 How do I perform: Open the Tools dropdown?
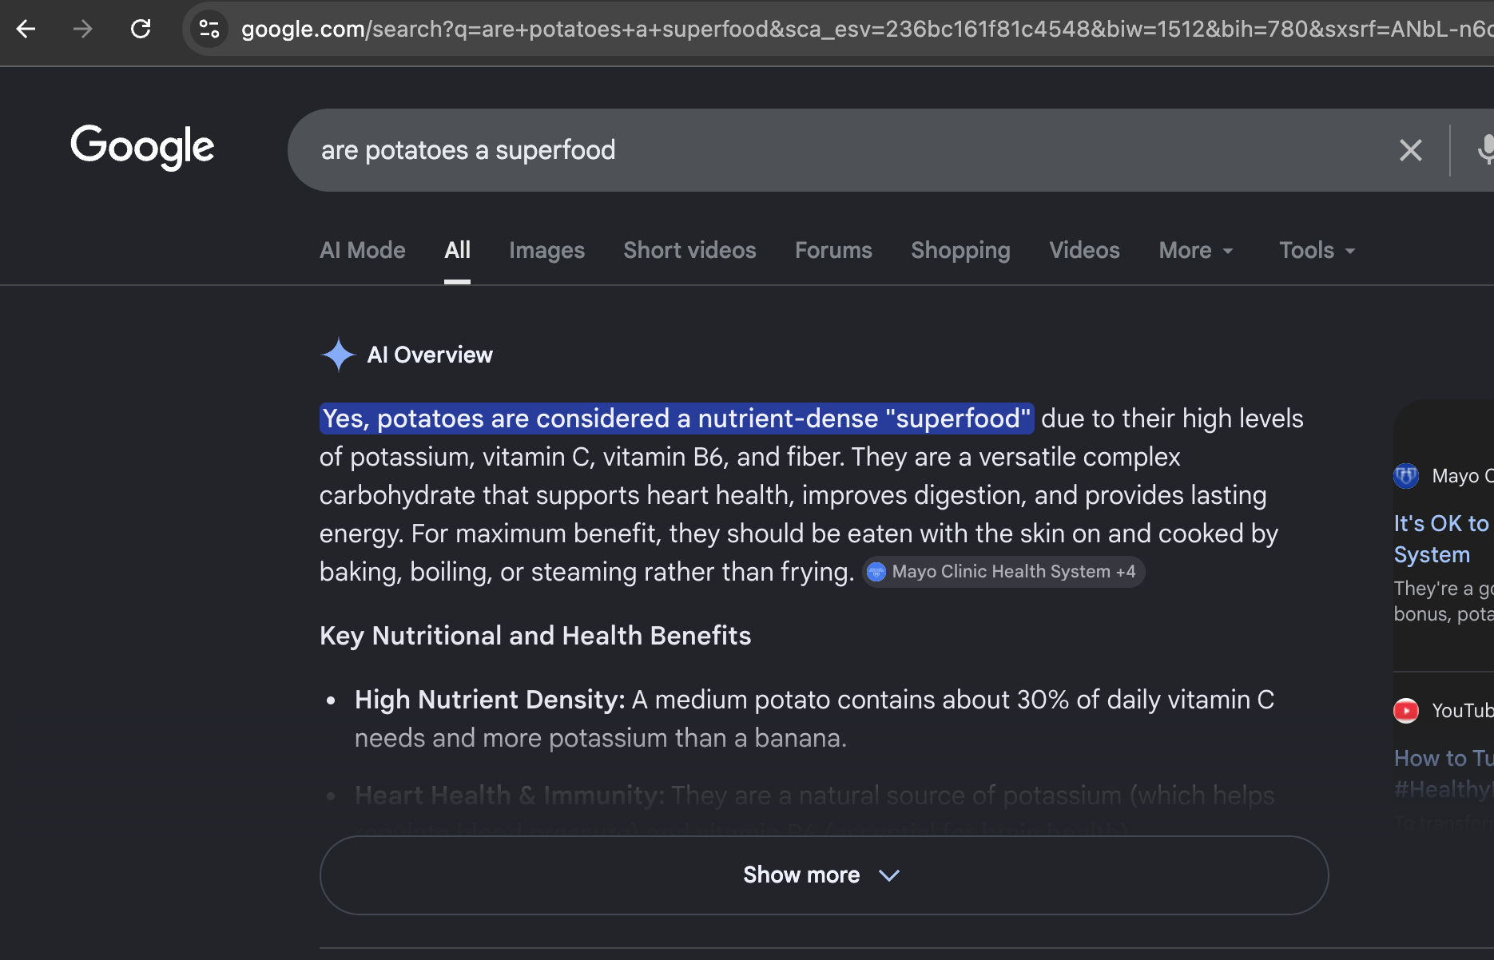(x=1317, y=251)
